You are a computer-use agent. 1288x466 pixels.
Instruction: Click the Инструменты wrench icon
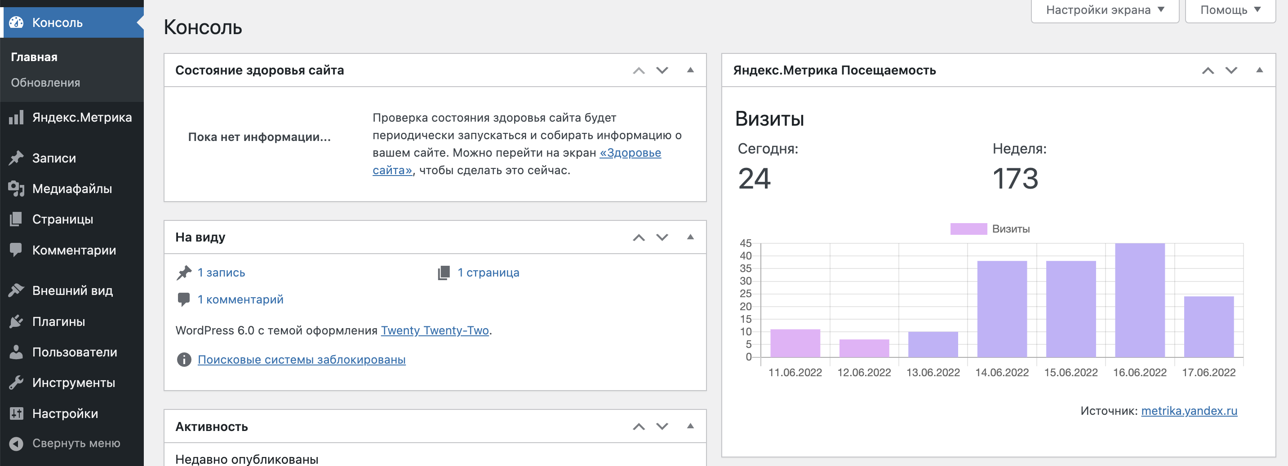tap(16, 382)
